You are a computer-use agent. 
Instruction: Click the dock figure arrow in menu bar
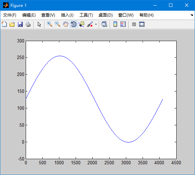(x=192, y=15)
